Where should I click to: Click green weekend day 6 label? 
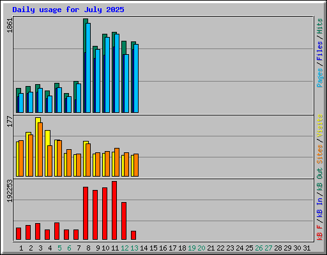click(69, 248)
